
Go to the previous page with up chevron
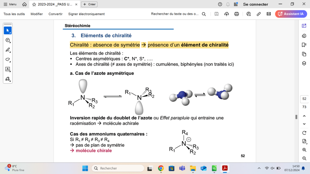(x=304, y=116)
